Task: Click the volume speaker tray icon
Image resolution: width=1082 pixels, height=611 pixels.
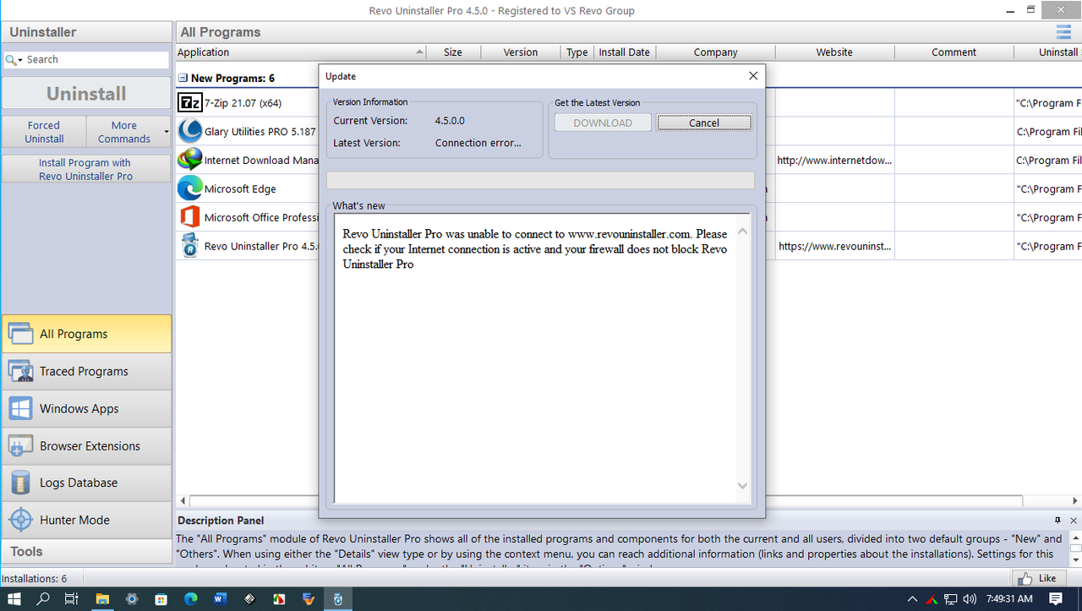Action: pyautogui.click(x=969, y=599)
